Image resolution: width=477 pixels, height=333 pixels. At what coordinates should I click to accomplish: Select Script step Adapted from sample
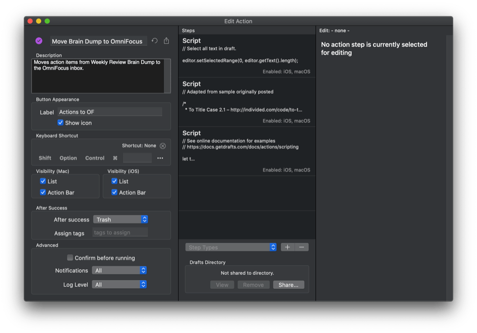pyautogui.click(x=247, y=102)
